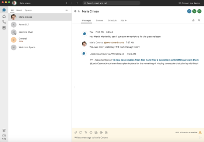Viewport: 204px width, 142px height.
Task: Switch to the Content tab
Action: [x=100, y=20]
